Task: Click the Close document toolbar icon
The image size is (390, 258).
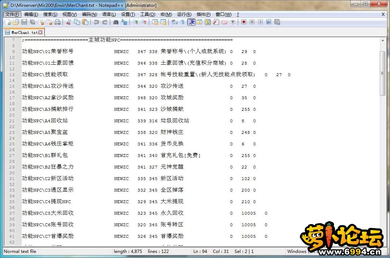Action: pyautogui.click(x=41, y=22)
